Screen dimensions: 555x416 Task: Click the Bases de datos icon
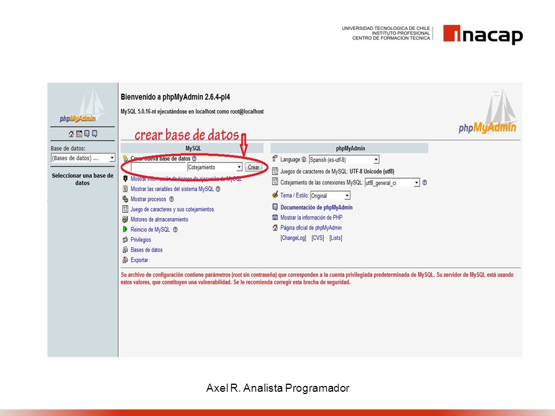pyautogui.click(x=125, y=250)
